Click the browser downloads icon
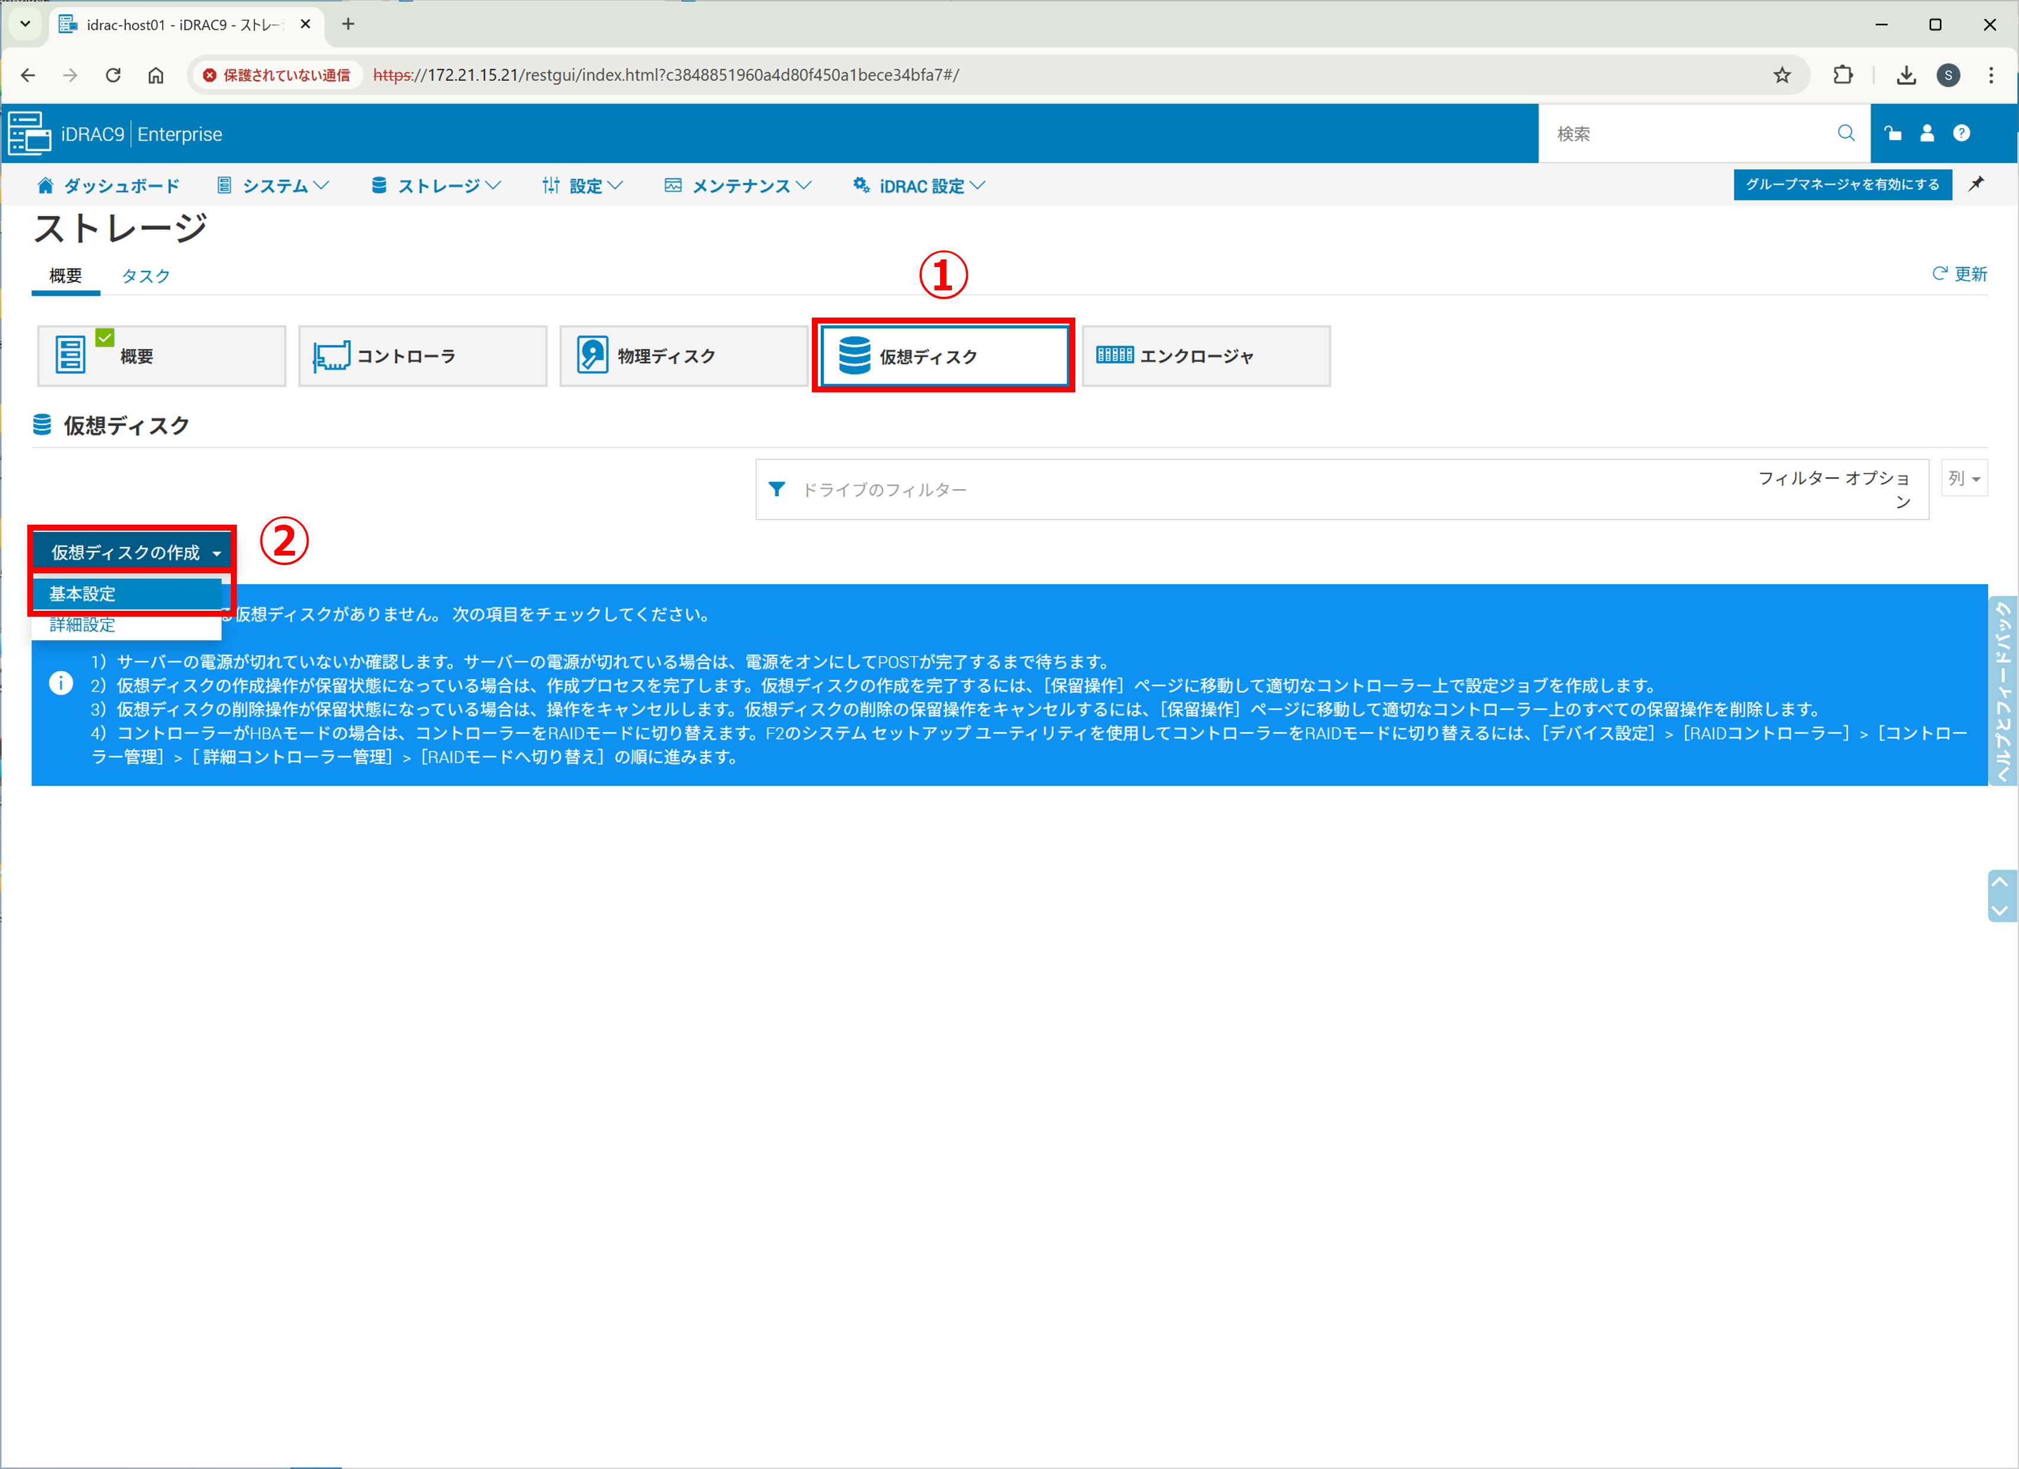This screenshot has height=1469, width=2019. [x=1905, y=76]
